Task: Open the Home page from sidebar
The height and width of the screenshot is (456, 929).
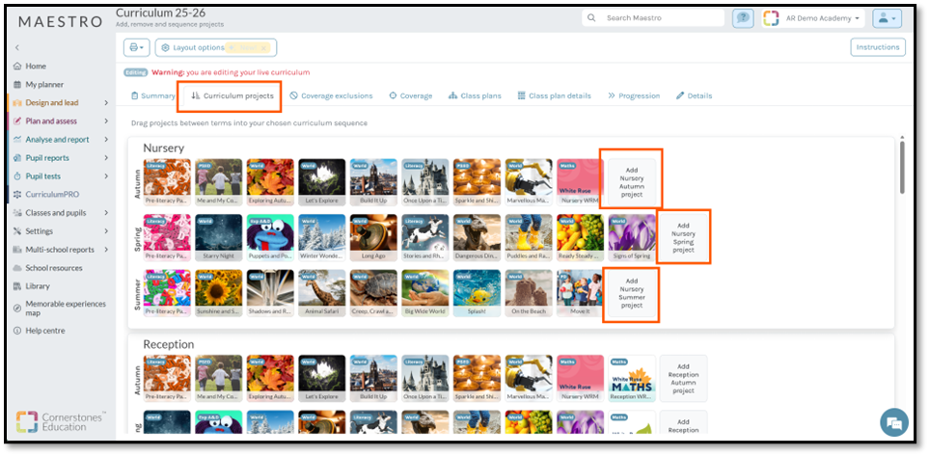Action: pyautogui.click(x=36, y=66)
